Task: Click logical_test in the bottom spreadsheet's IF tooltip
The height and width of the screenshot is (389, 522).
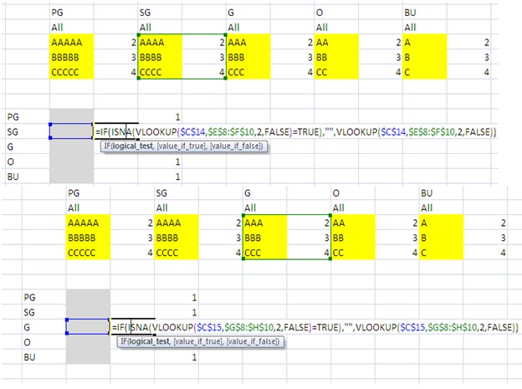Action: (149, 341)
